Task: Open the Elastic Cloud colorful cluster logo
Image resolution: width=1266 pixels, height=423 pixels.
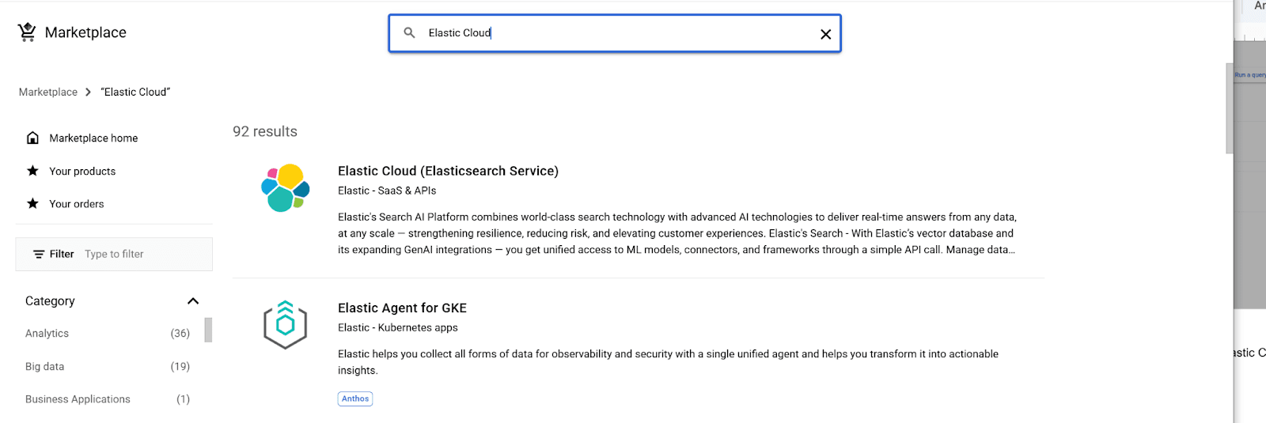Action: (286, 188)
